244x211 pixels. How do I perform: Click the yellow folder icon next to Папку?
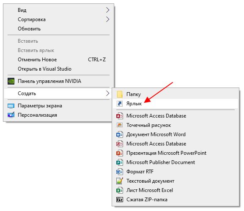120,94
